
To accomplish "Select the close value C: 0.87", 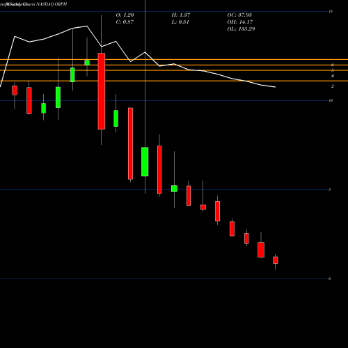I will click(x=125, y=22).
